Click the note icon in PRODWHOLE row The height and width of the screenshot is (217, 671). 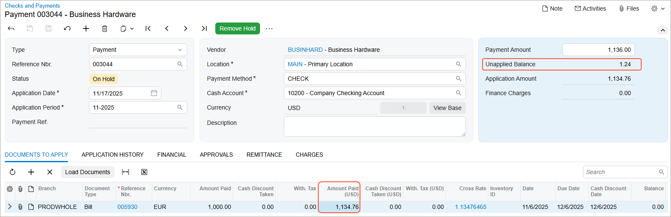pos(31,207)
